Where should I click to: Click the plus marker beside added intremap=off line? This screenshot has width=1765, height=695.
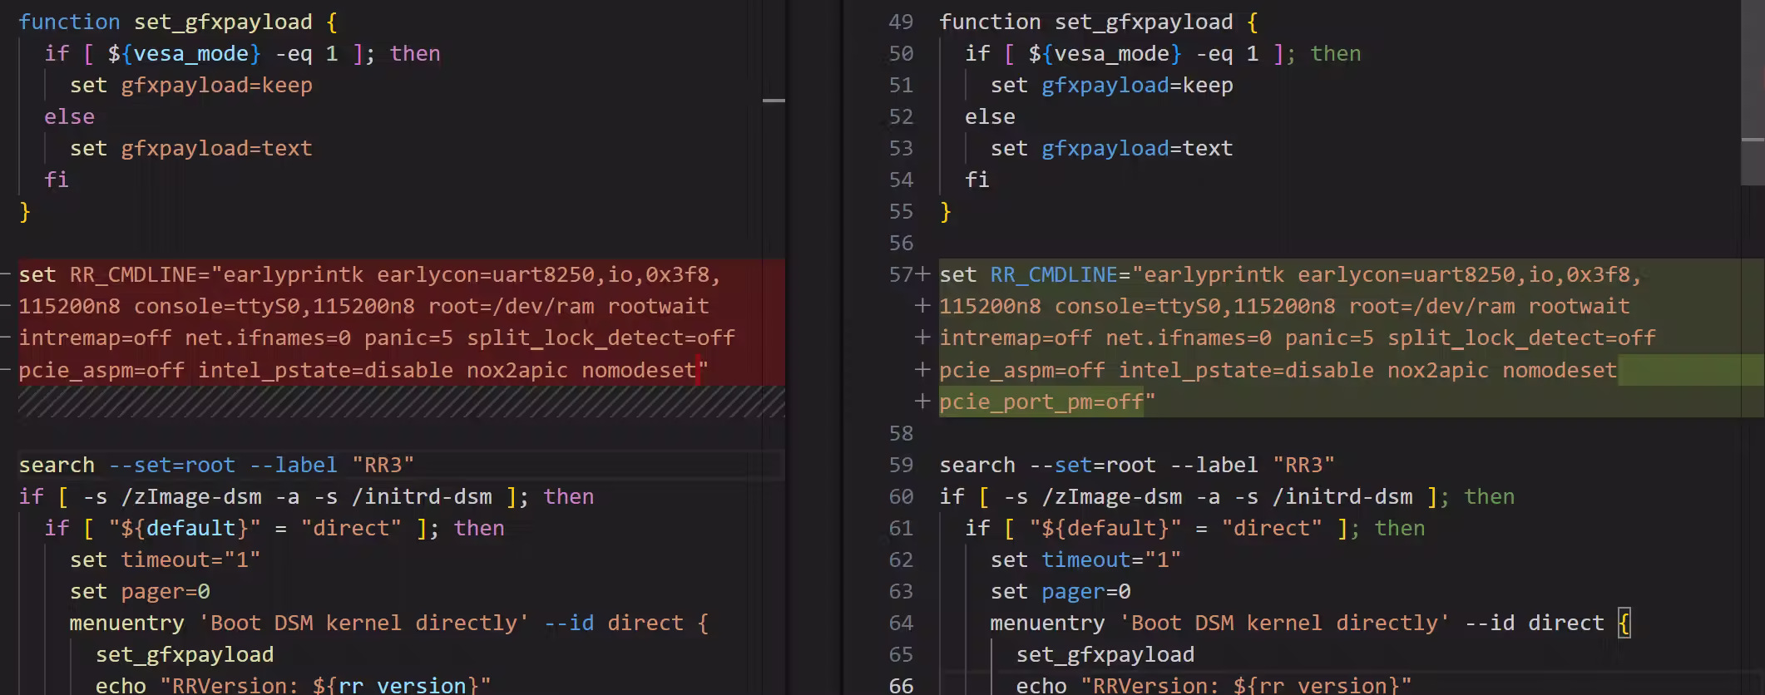click(x=922, y=338)
